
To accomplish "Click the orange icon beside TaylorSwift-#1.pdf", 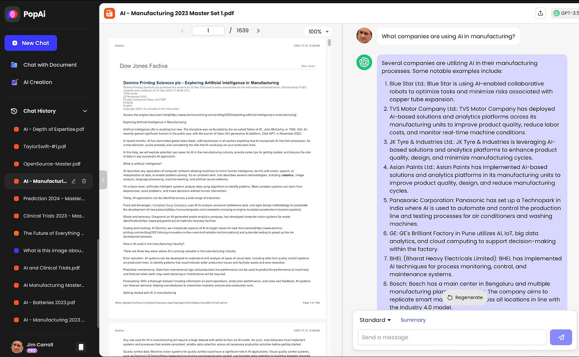I will pos(16,147).
